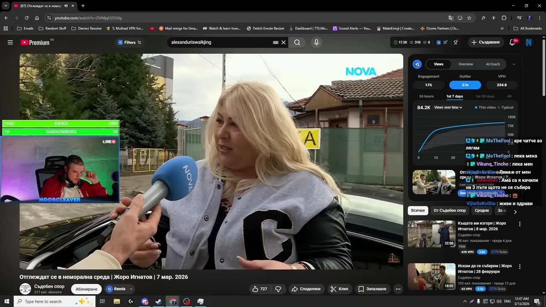Click the Споделяне share button
This screenshot has height=307, width=546.
click(x=306, y=289)
